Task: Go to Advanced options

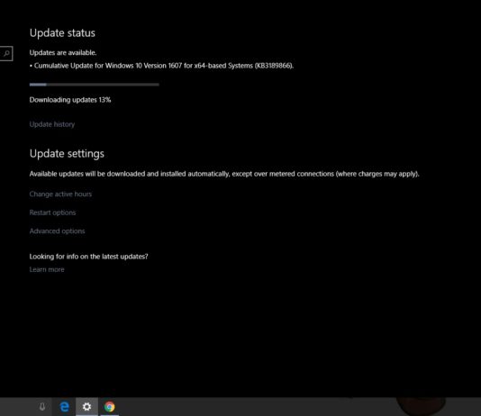Action: coord(57,231)
